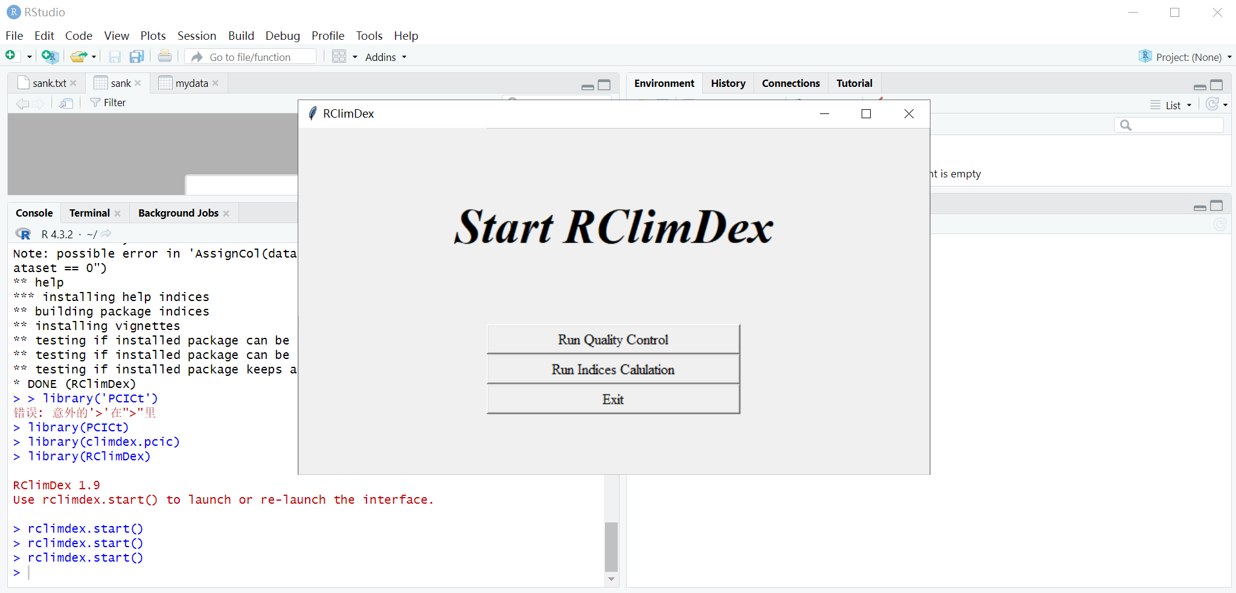Open the Project (None) dropdown

1185,57
